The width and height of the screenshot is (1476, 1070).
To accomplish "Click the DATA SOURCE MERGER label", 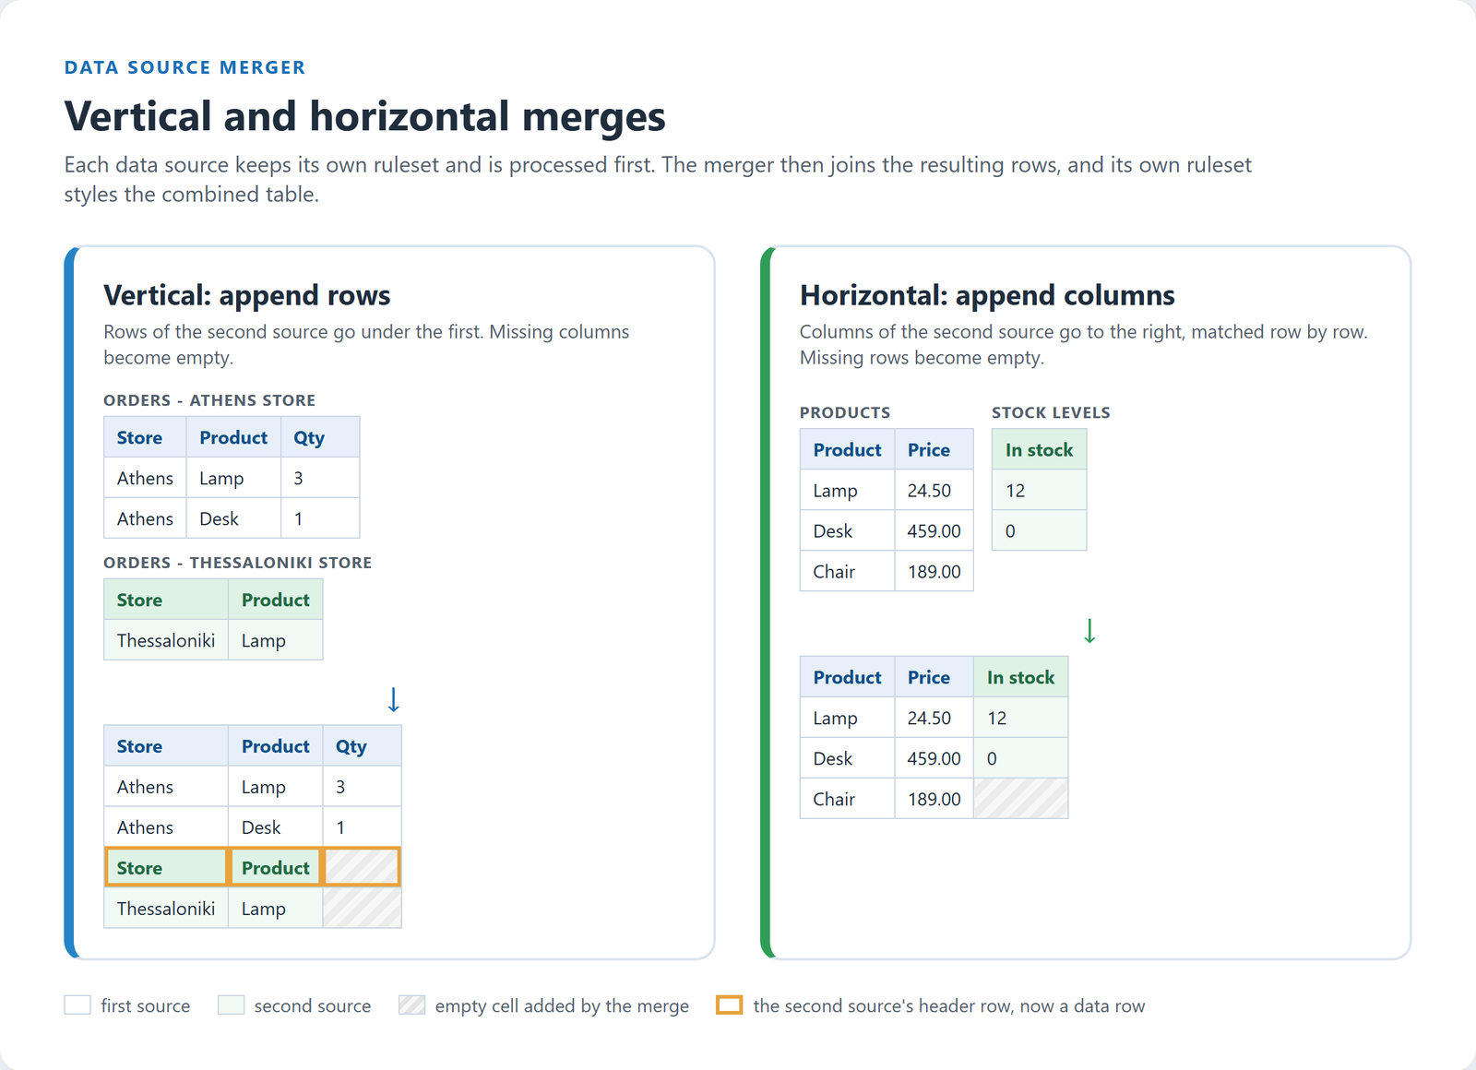I will (184, 67).
